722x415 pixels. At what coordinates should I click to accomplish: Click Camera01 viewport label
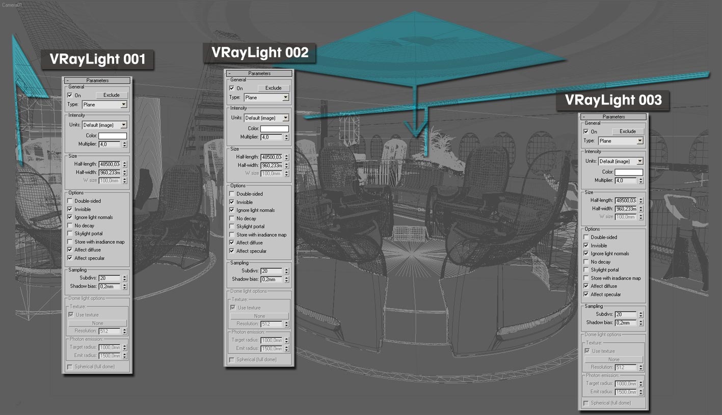click(x=12, y=5)
